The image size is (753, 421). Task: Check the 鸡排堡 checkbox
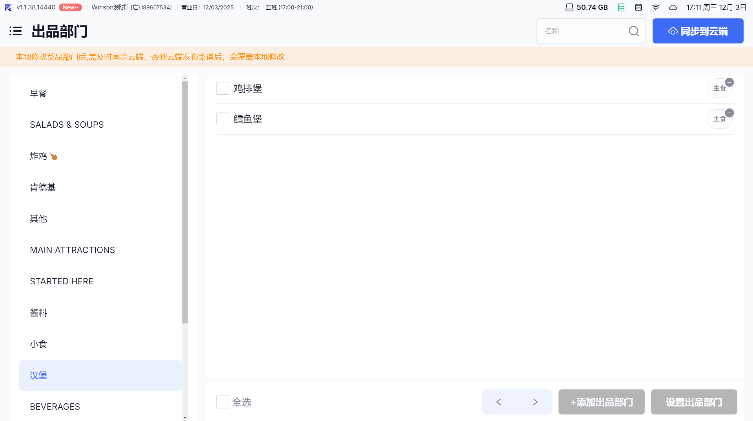pyautogui.click(x=223, y=89)
